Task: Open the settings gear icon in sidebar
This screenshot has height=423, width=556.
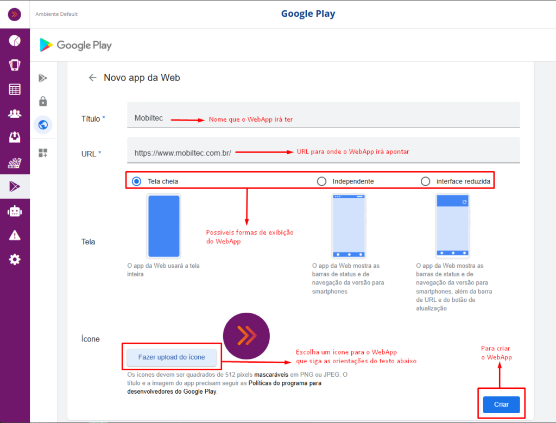Action: click(x=15, y=260)
